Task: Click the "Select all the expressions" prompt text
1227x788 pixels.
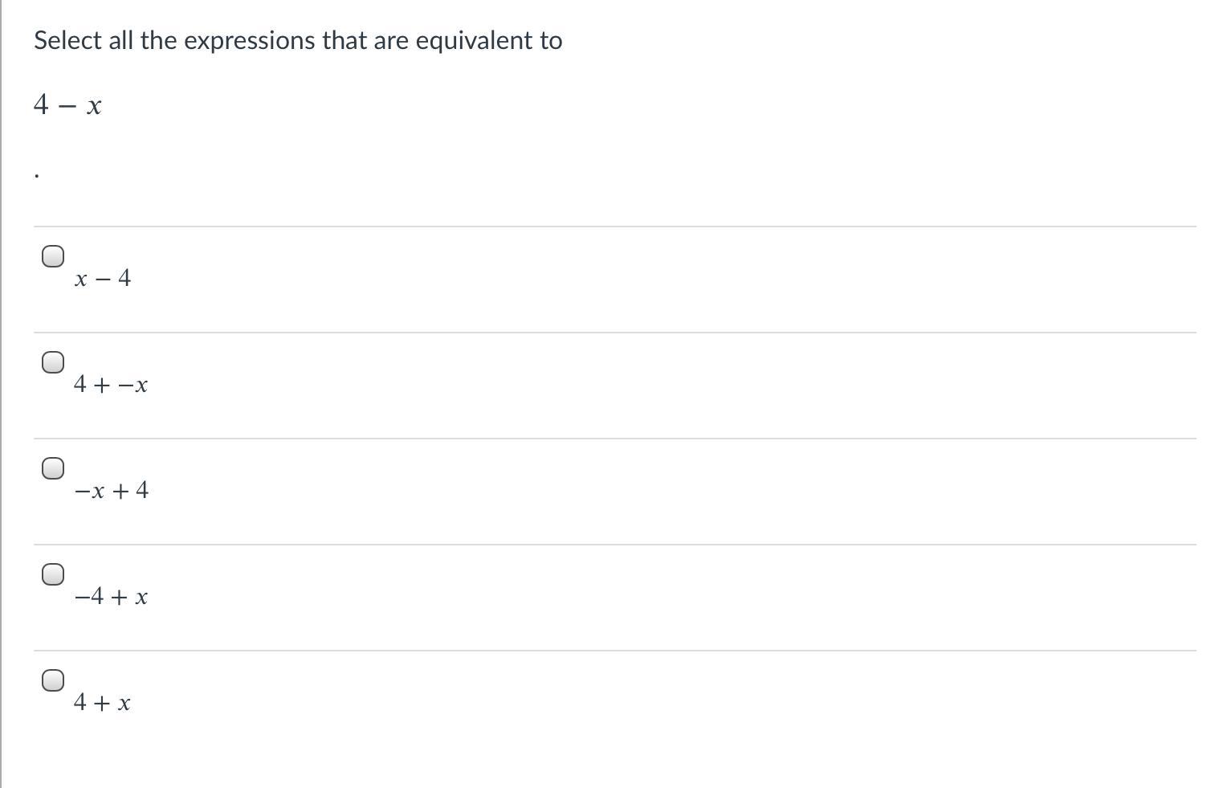Action: click(x=298, y=40)
